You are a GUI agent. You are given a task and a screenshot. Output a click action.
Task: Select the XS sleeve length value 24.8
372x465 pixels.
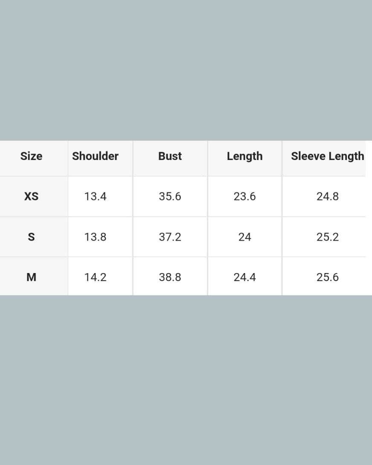pyautogui.click(x=327, y=196)
